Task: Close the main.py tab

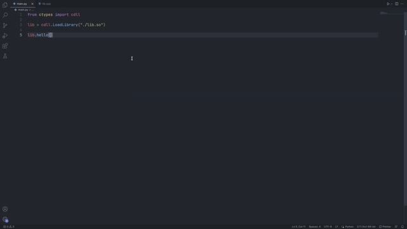Action: [32, 4]
